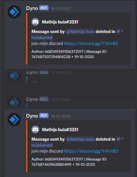Screen dimensions: 137x177
Task: Open the hulpkanaal channel link in the last embed
Action: (x=42, y=145)
